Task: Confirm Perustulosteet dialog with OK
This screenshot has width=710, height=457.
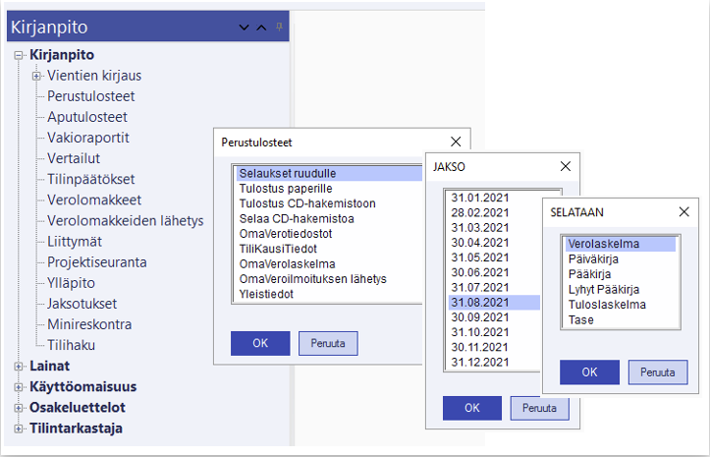Action: 259,343
